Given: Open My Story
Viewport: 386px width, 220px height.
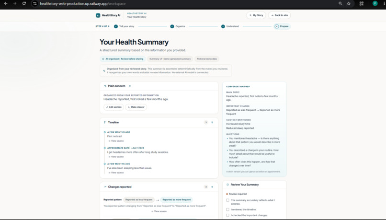Looking at the screenshot, I should pos(256,15).
